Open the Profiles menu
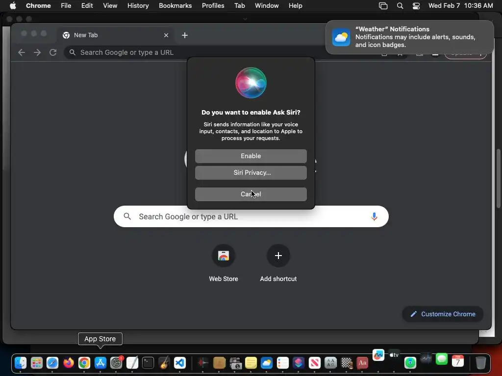This screenshot has width=502, height=376. tap(213, 5)
